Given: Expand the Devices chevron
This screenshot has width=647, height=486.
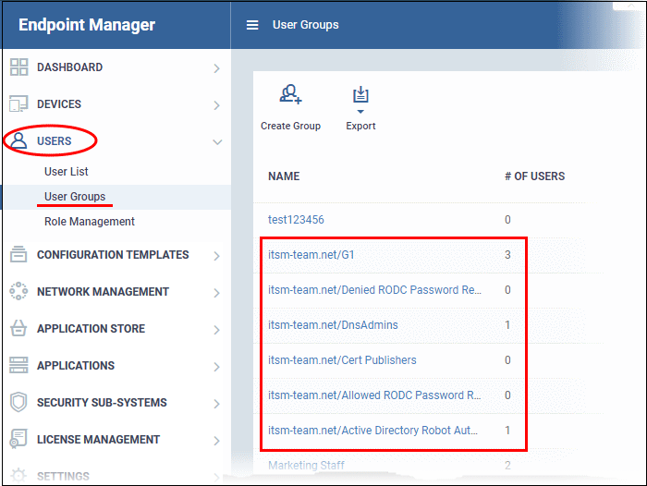Looking at the screenshot, I should [x=216, y=105].
